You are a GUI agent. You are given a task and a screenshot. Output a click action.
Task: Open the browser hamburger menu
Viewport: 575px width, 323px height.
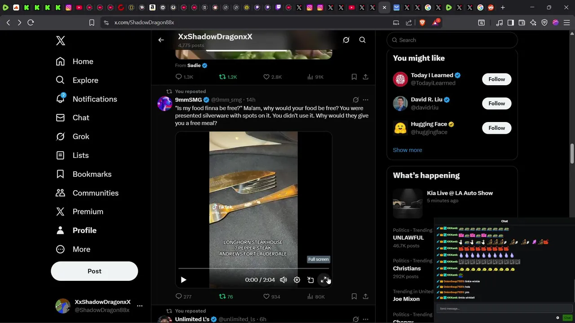[x=566, y=22]
